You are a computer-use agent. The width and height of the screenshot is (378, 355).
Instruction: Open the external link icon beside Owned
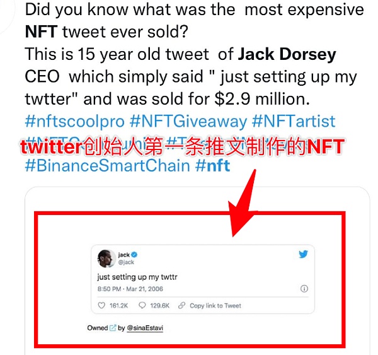click(x=113, y=328)
